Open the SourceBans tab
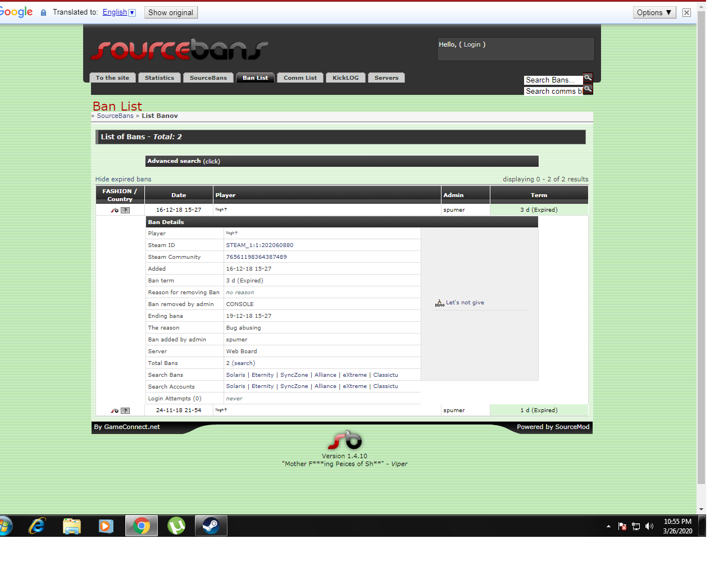Viewport: 719px width, 575px height. click(208, 78)
